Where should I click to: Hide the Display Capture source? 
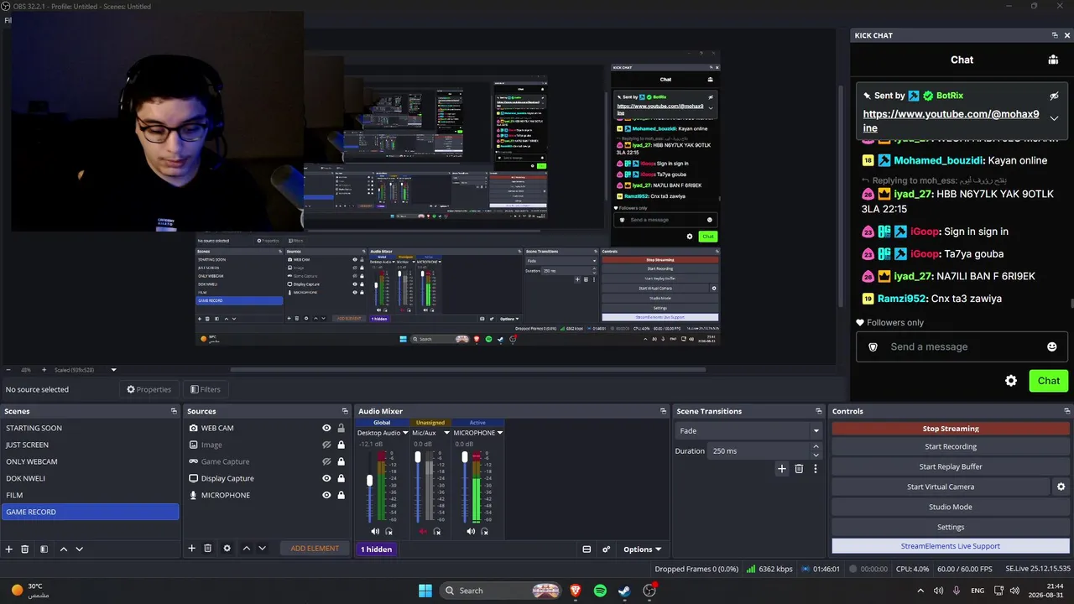[326, 478]
